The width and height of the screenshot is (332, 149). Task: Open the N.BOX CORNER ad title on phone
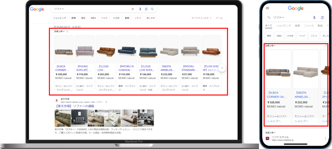(x=277, y=95)
